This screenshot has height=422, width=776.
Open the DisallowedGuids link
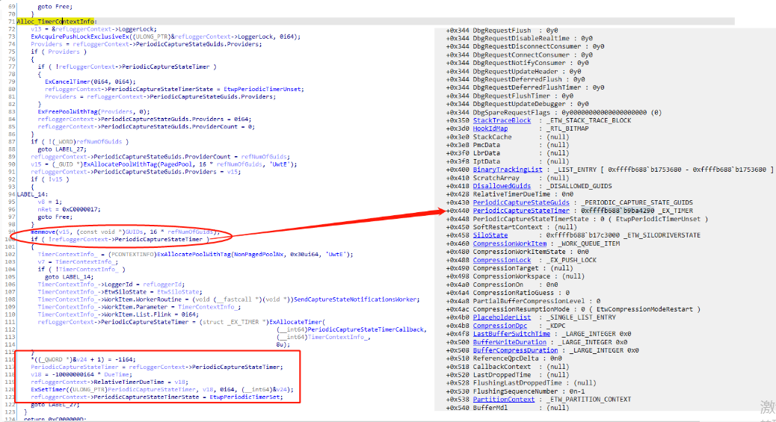pyautogui.click(x=502, y=186)
